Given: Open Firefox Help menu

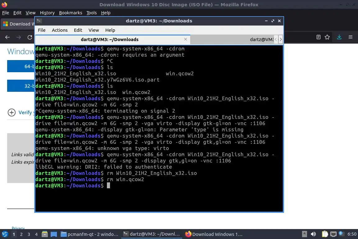Looking at the screenshot, I should click(x=106, y=13).
